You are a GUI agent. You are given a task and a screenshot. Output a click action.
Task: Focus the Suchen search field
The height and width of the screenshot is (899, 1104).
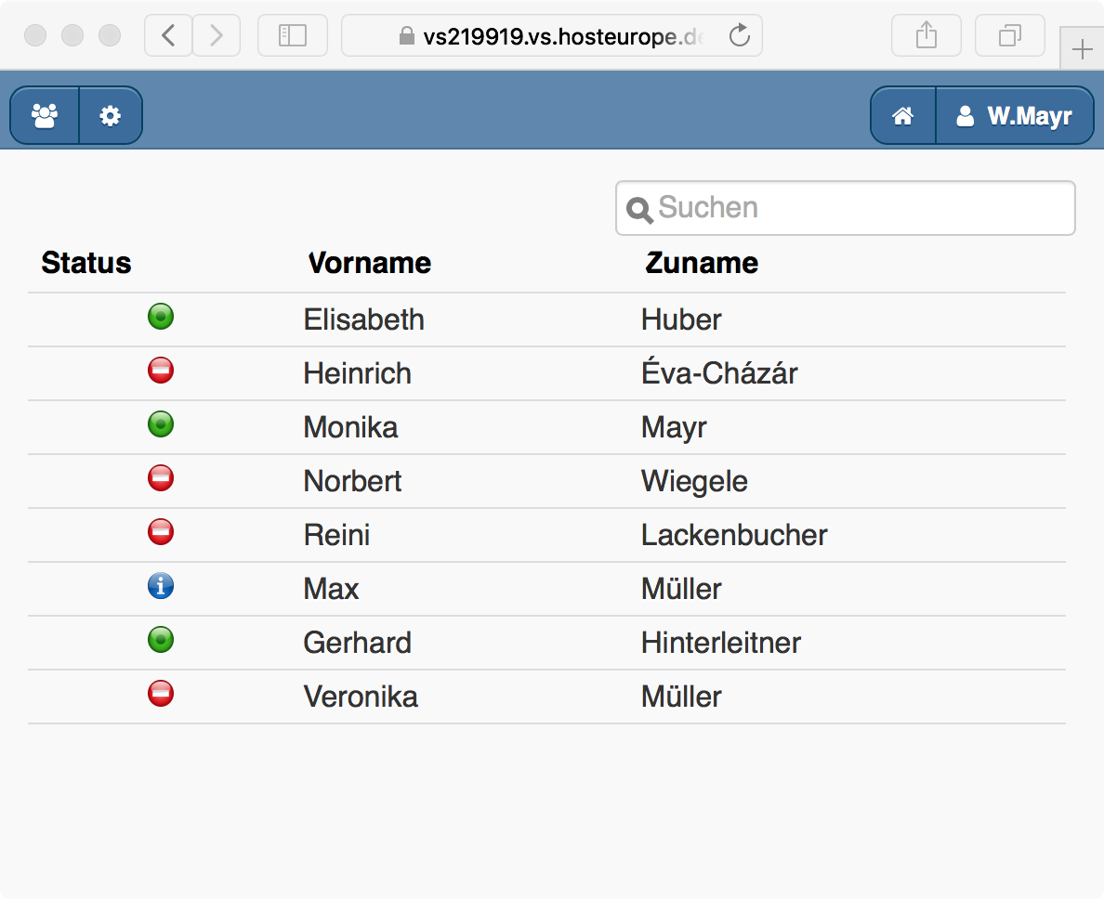855,208
